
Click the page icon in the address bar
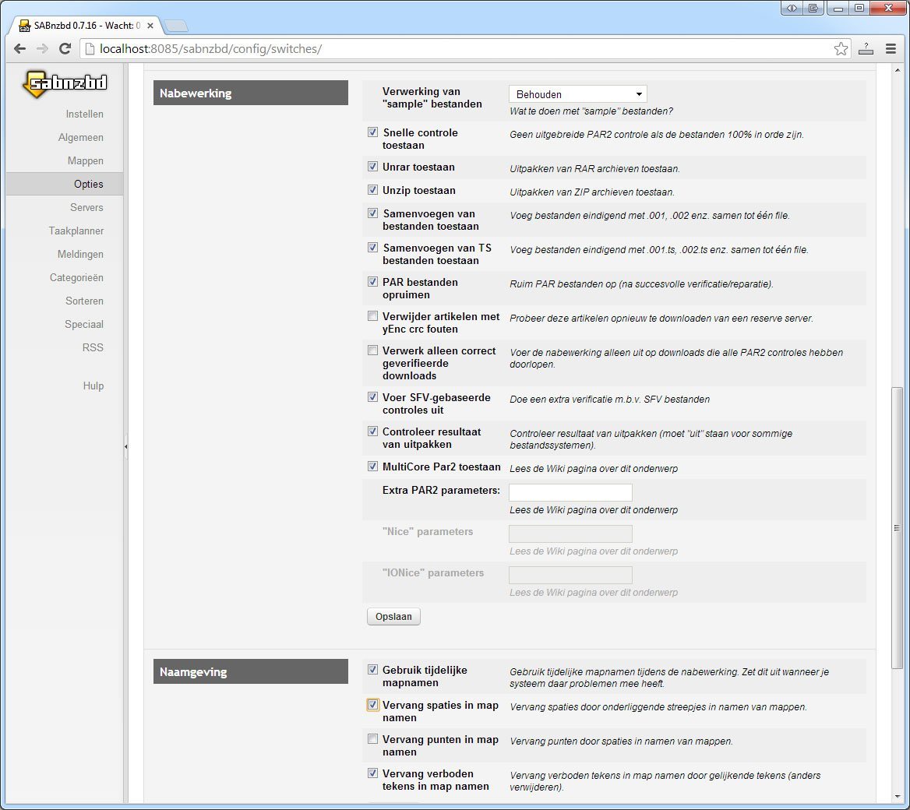coord(90,49)
